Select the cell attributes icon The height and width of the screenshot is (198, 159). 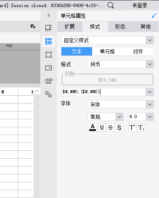pyautogui.click(x=49, y=41)
